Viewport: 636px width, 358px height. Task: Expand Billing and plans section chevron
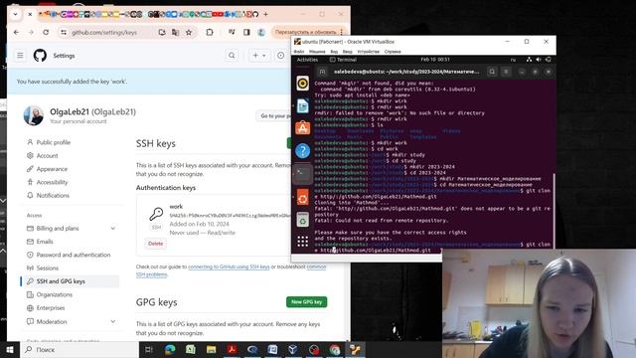(x=112, y=229)
